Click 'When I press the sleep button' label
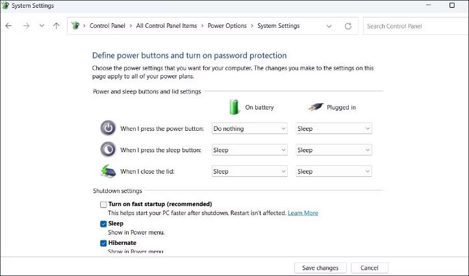 (160, 150)
